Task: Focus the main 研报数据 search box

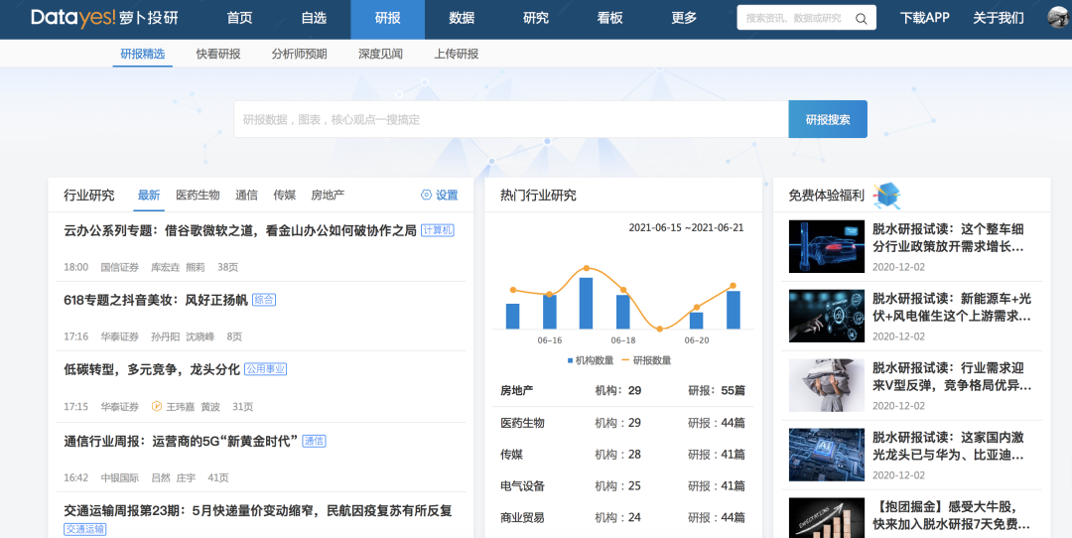Action: coord(511,120)
